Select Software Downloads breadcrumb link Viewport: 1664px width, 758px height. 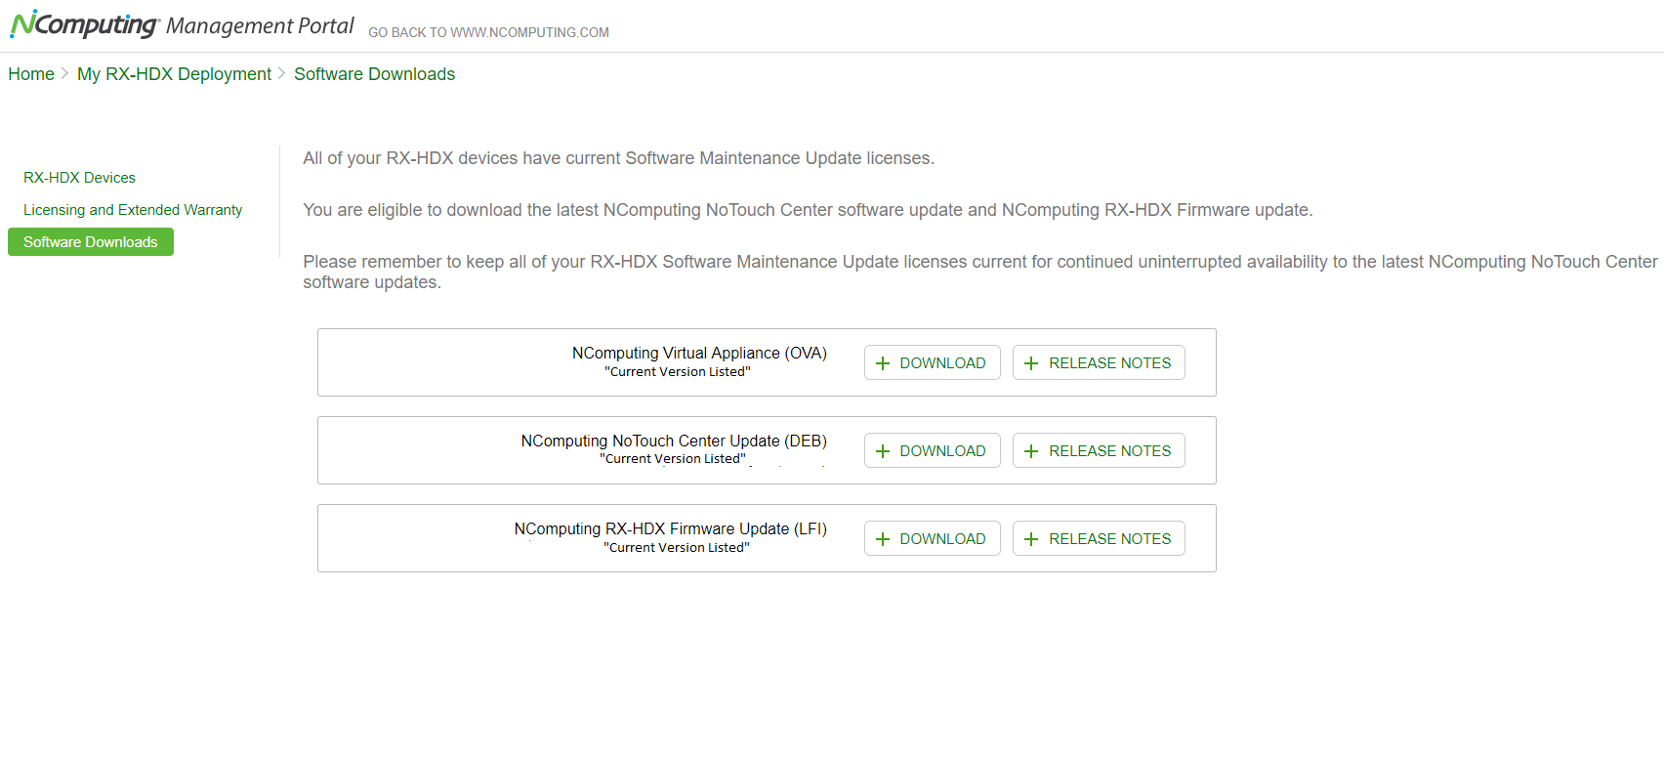pyautogui.click(x=374, y=74)
